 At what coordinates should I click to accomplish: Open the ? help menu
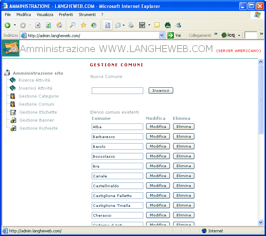(102, 15)
